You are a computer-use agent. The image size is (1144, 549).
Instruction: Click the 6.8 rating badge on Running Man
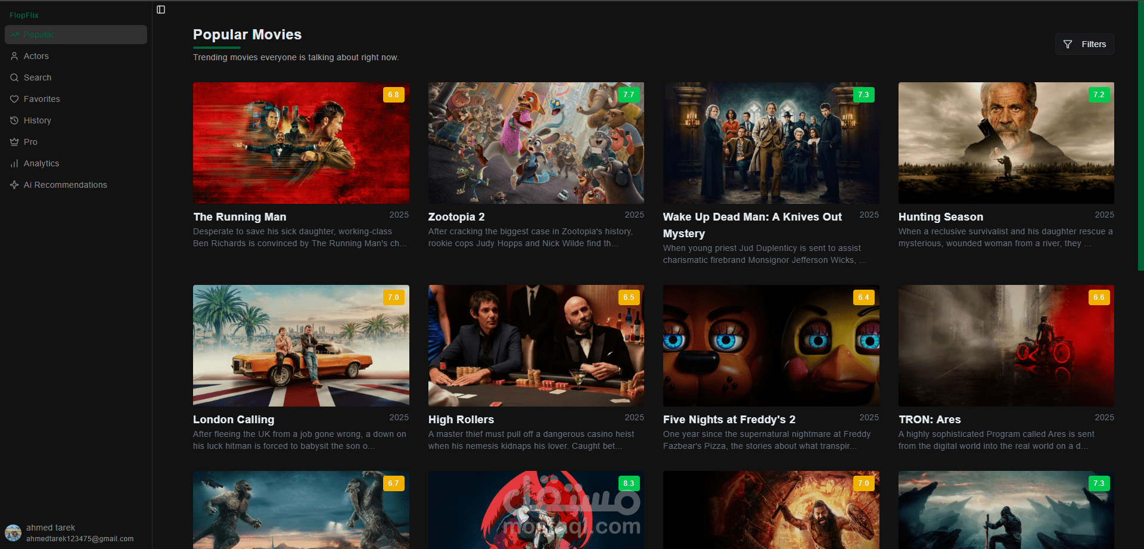coord(393,95)
